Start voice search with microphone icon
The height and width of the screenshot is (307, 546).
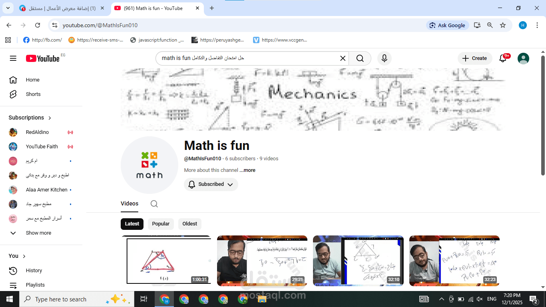pyautogui.click(x=384, y=58)
